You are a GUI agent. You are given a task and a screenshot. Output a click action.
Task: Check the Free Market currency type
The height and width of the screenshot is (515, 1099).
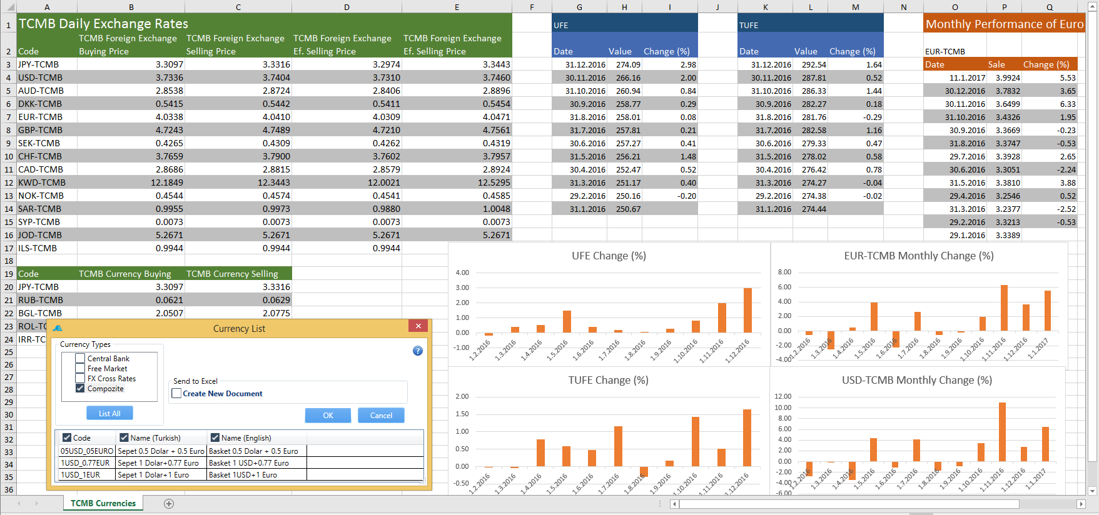(80, 369)
